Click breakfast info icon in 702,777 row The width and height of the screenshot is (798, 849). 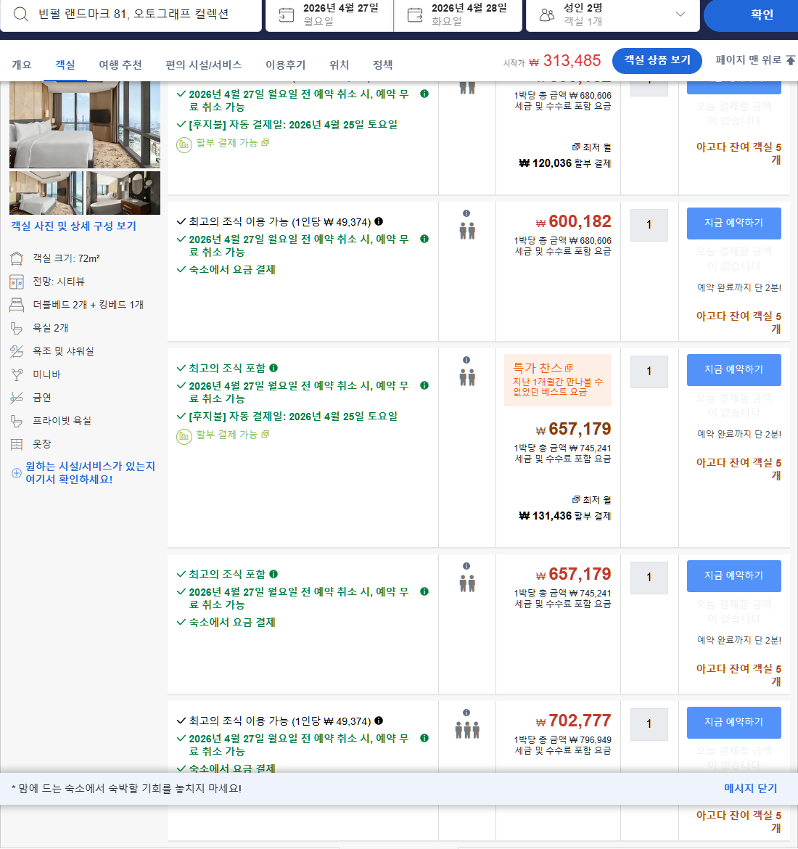[379, 721]
